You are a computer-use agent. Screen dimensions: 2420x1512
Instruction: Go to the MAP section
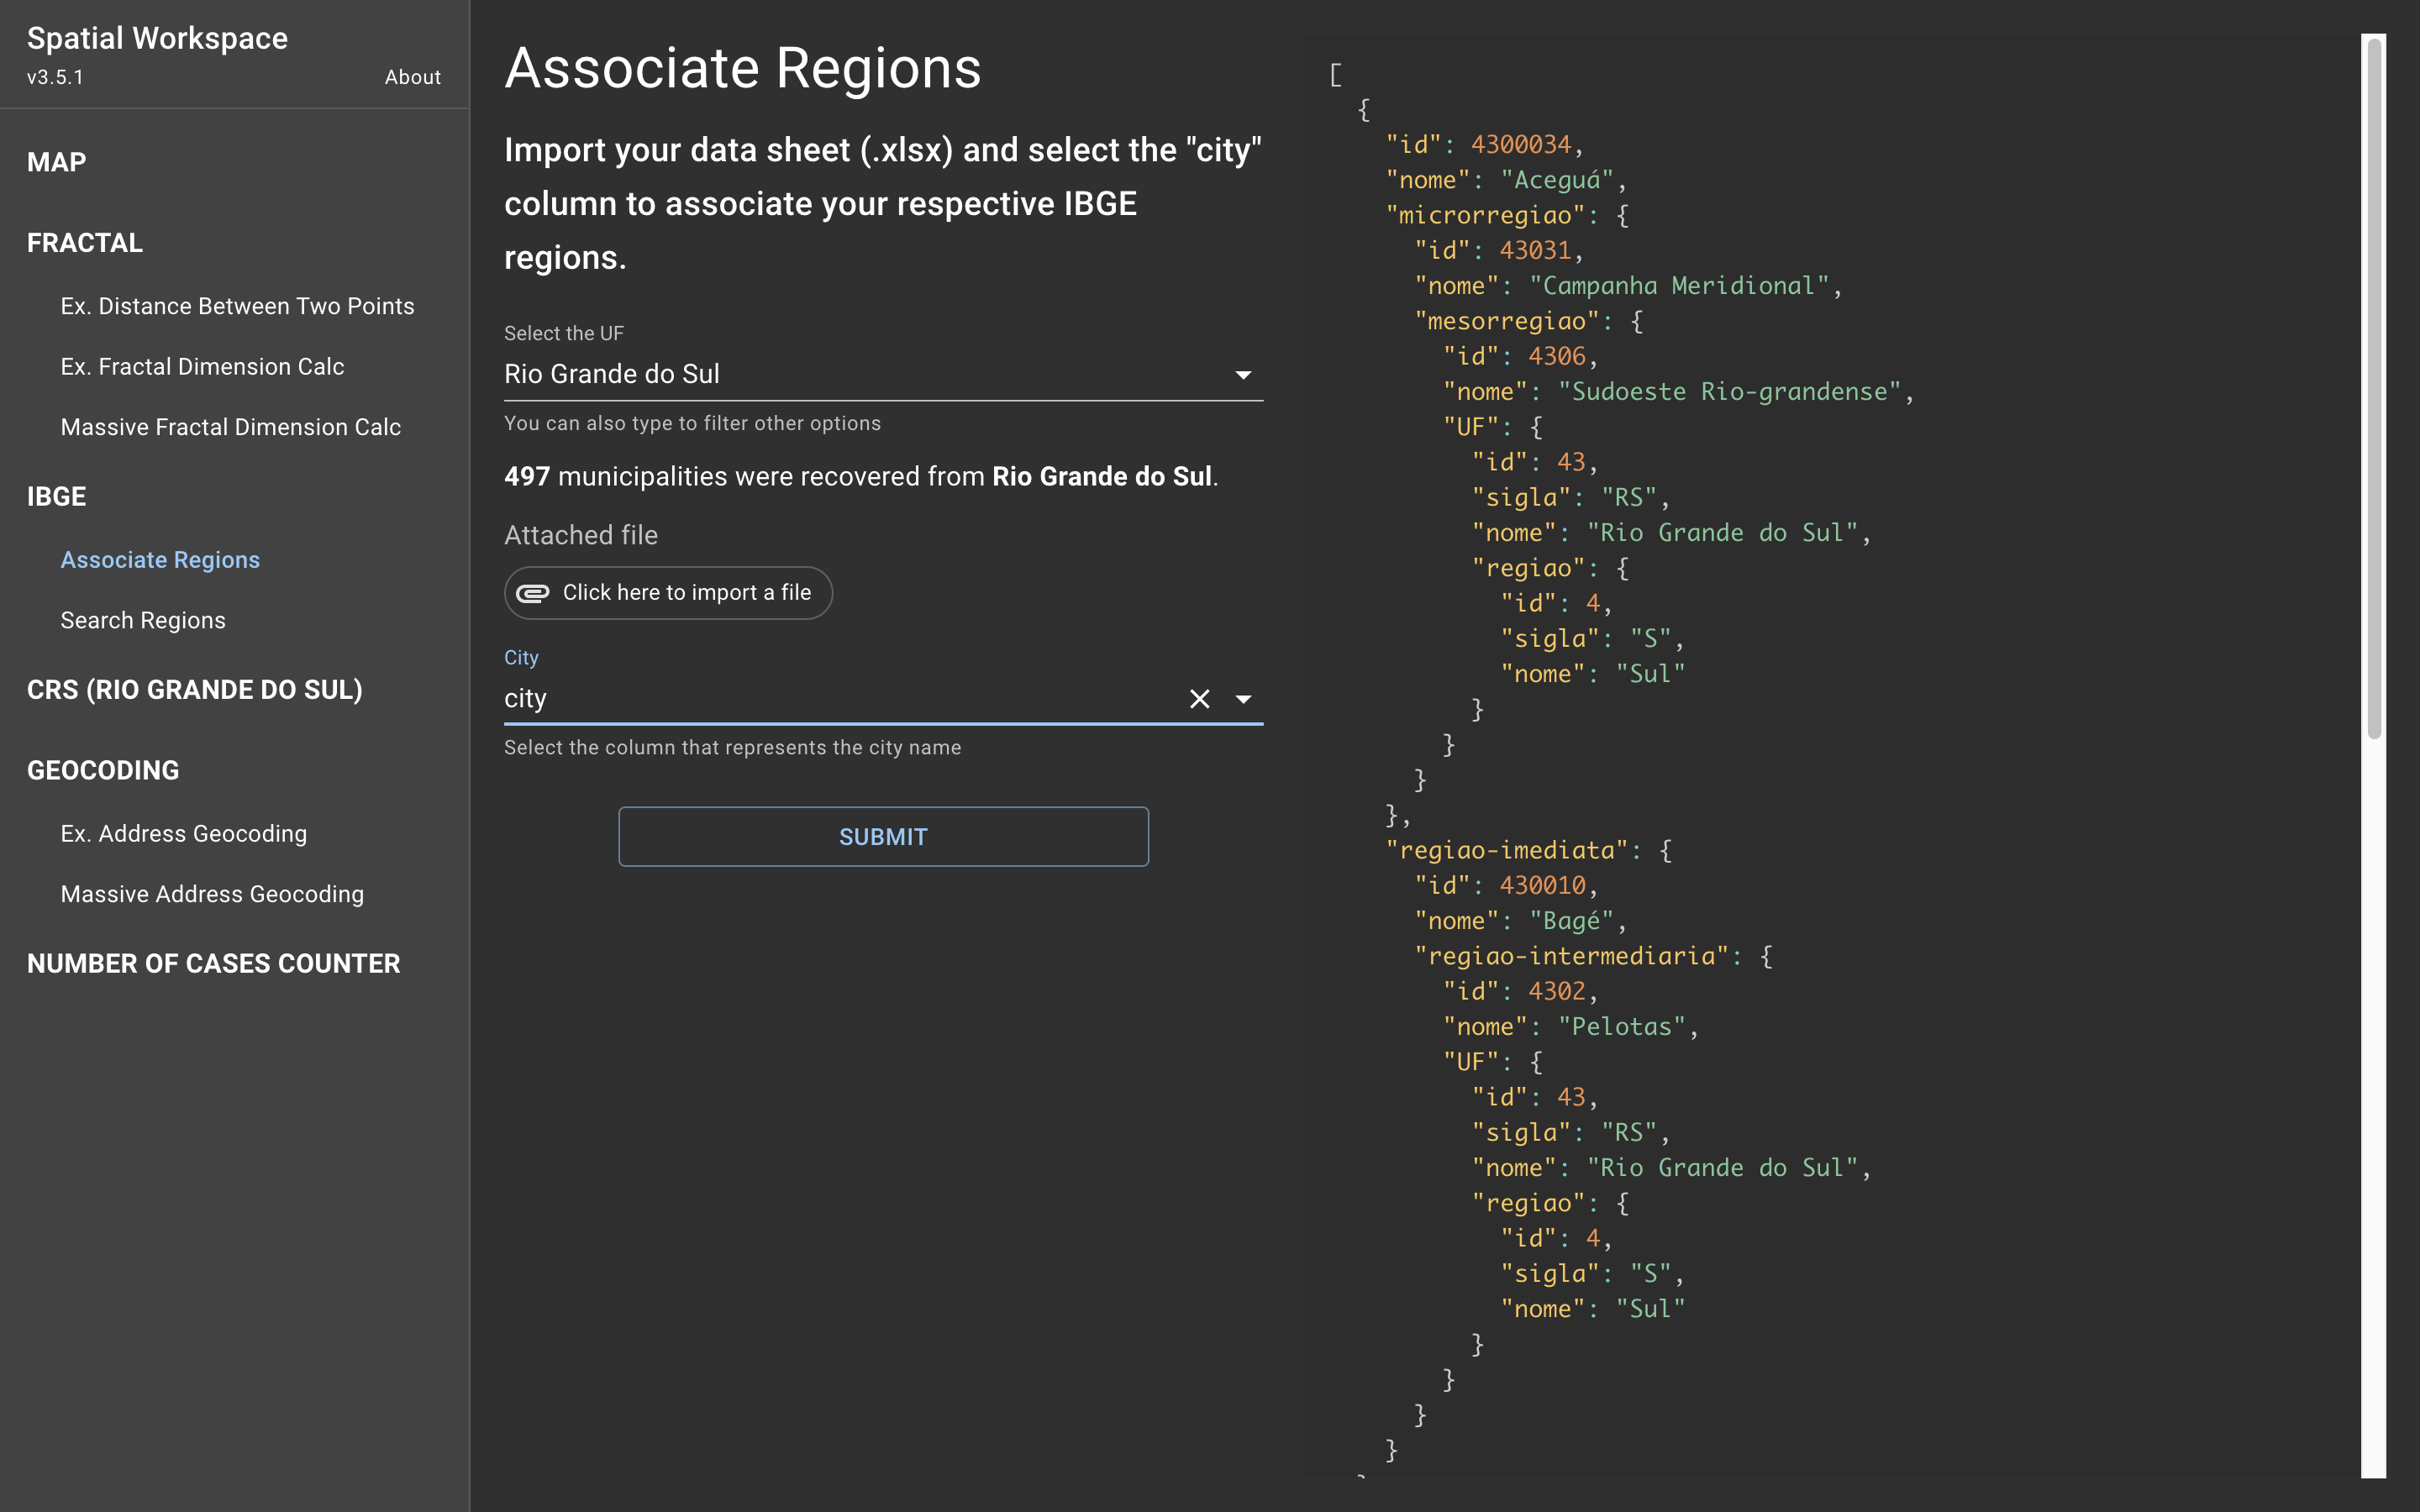click(57, 162)
